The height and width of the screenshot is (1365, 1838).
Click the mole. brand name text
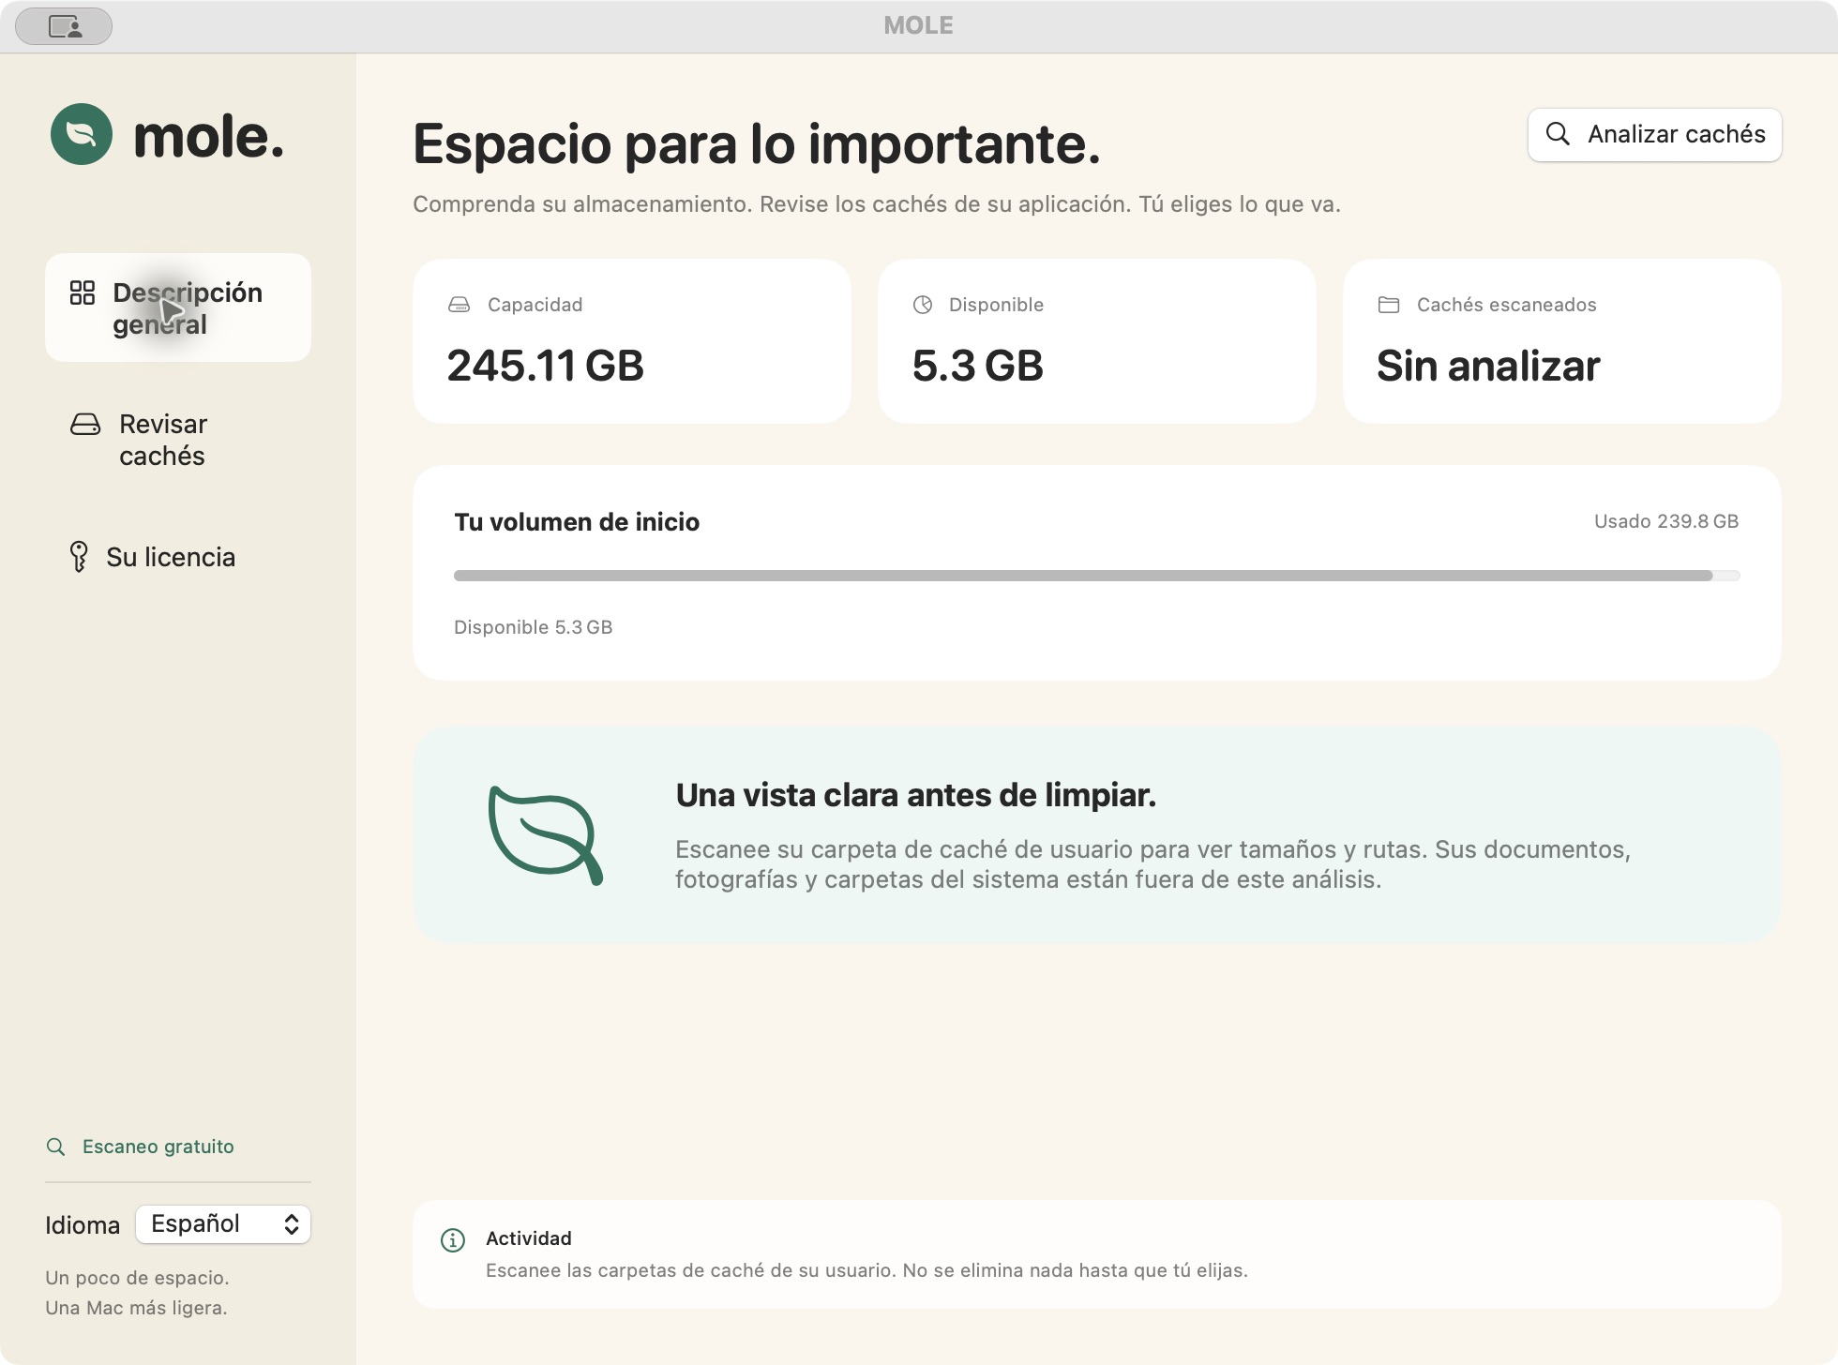208,137
